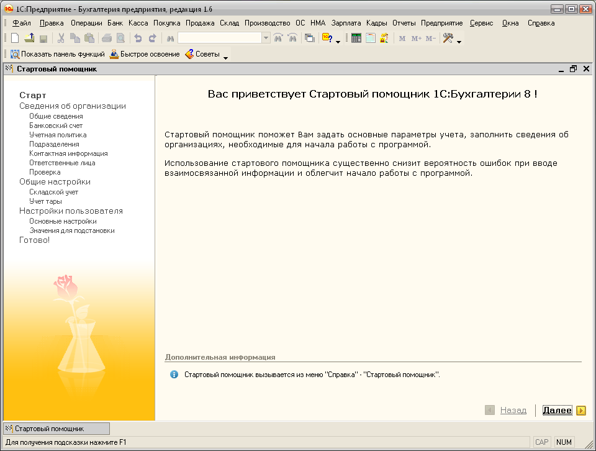Screen dimensions: 596x451
Task: Open the Правка menu
Action: click(x=52, y=23)
